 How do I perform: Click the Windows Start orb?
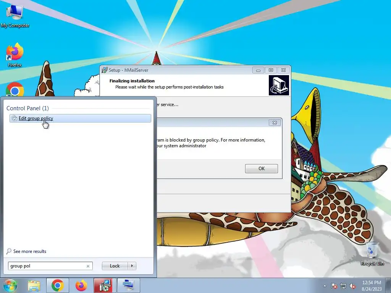[x=10, y=285]
